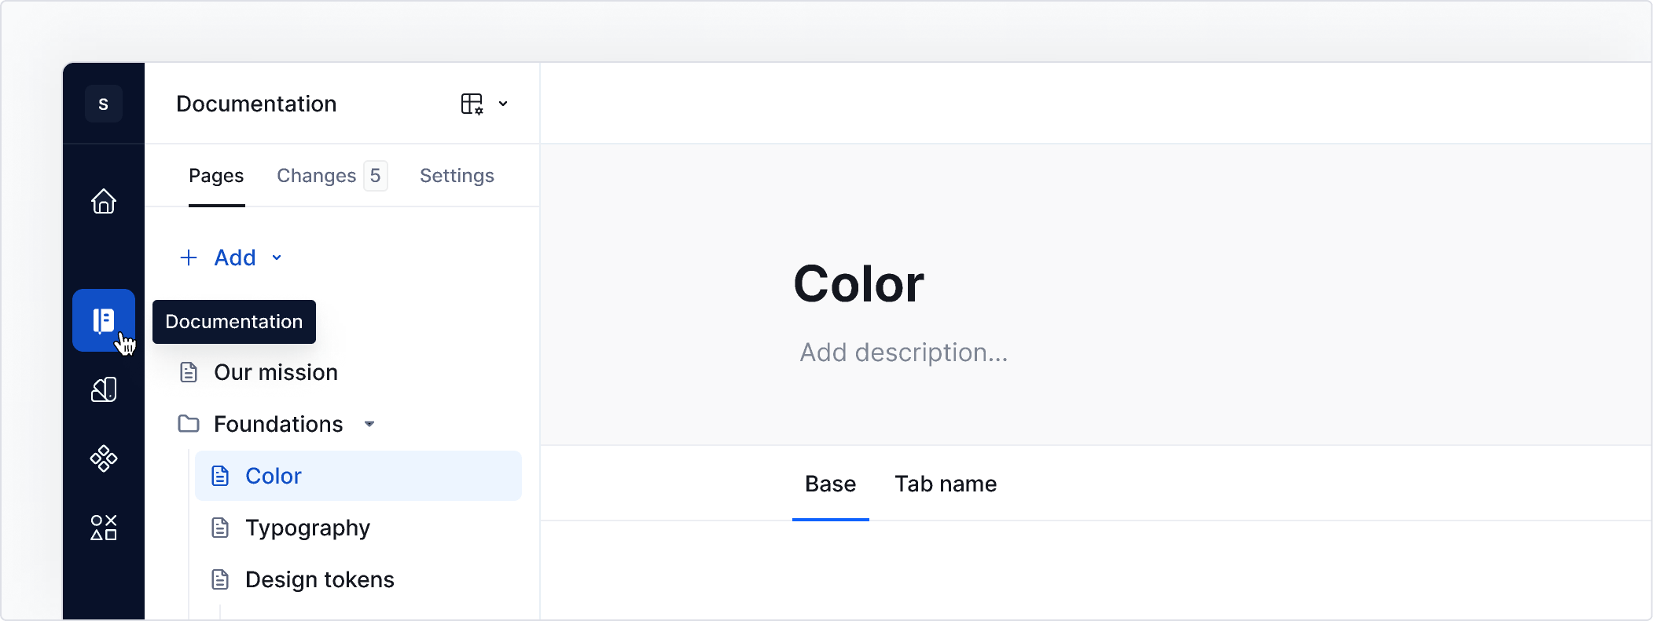
Task: Click the plus icon next to Add
Action: 189,258
